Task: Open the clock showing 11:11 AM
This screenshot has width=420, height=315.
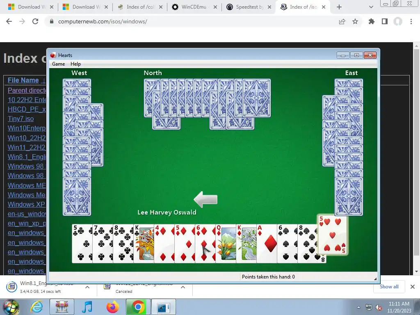Action: [399, 307]
